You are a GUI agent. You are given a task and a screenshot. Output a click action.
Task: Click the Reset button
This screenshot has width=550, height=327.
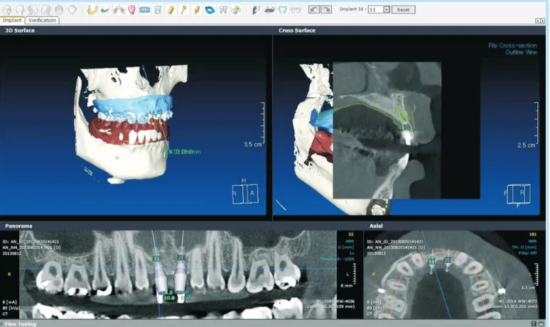tap(404, 9)
